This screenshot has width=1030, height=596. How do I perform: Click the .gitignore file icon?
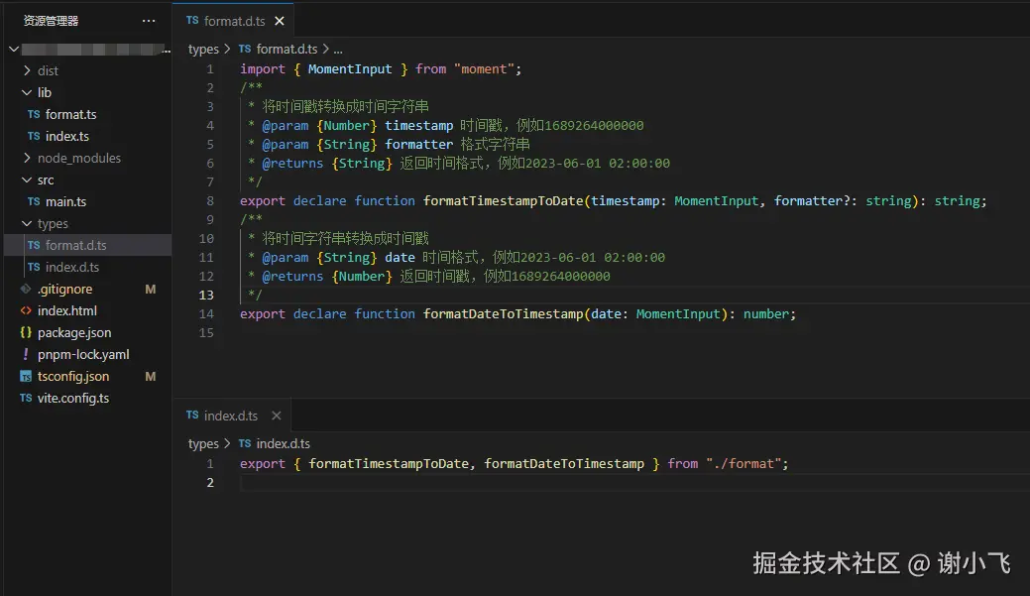point(27,290)
